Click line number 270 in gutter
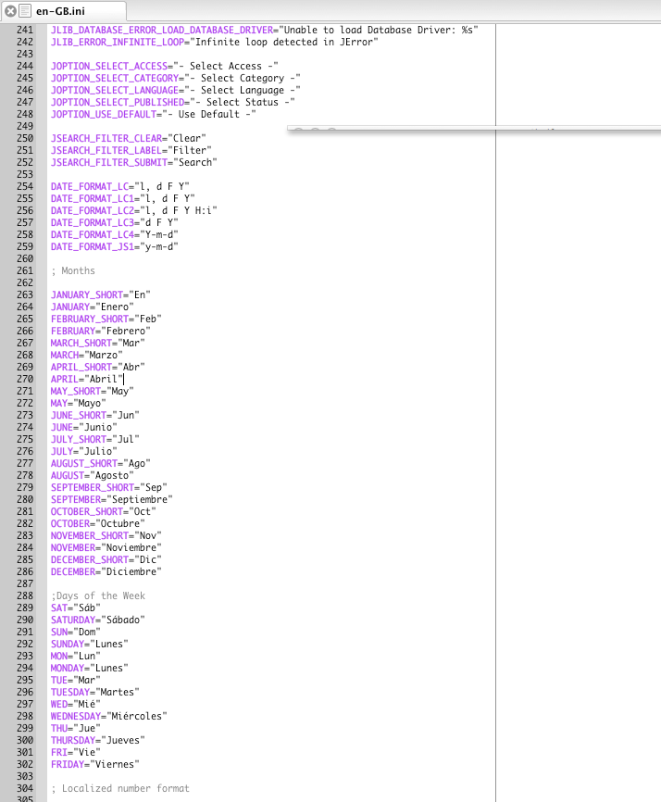This screenshot has height=802, width=661. (25, 379)
